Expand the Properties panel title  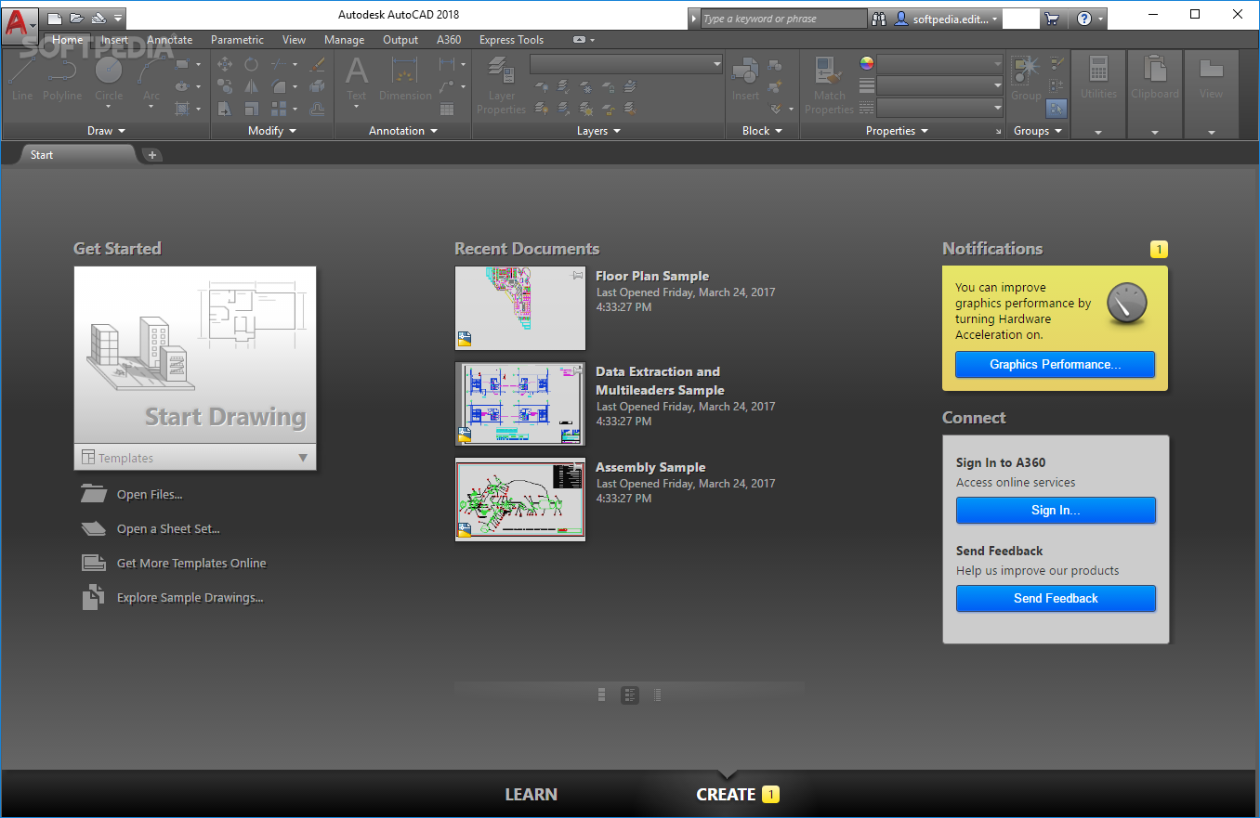tap(897, 131)
